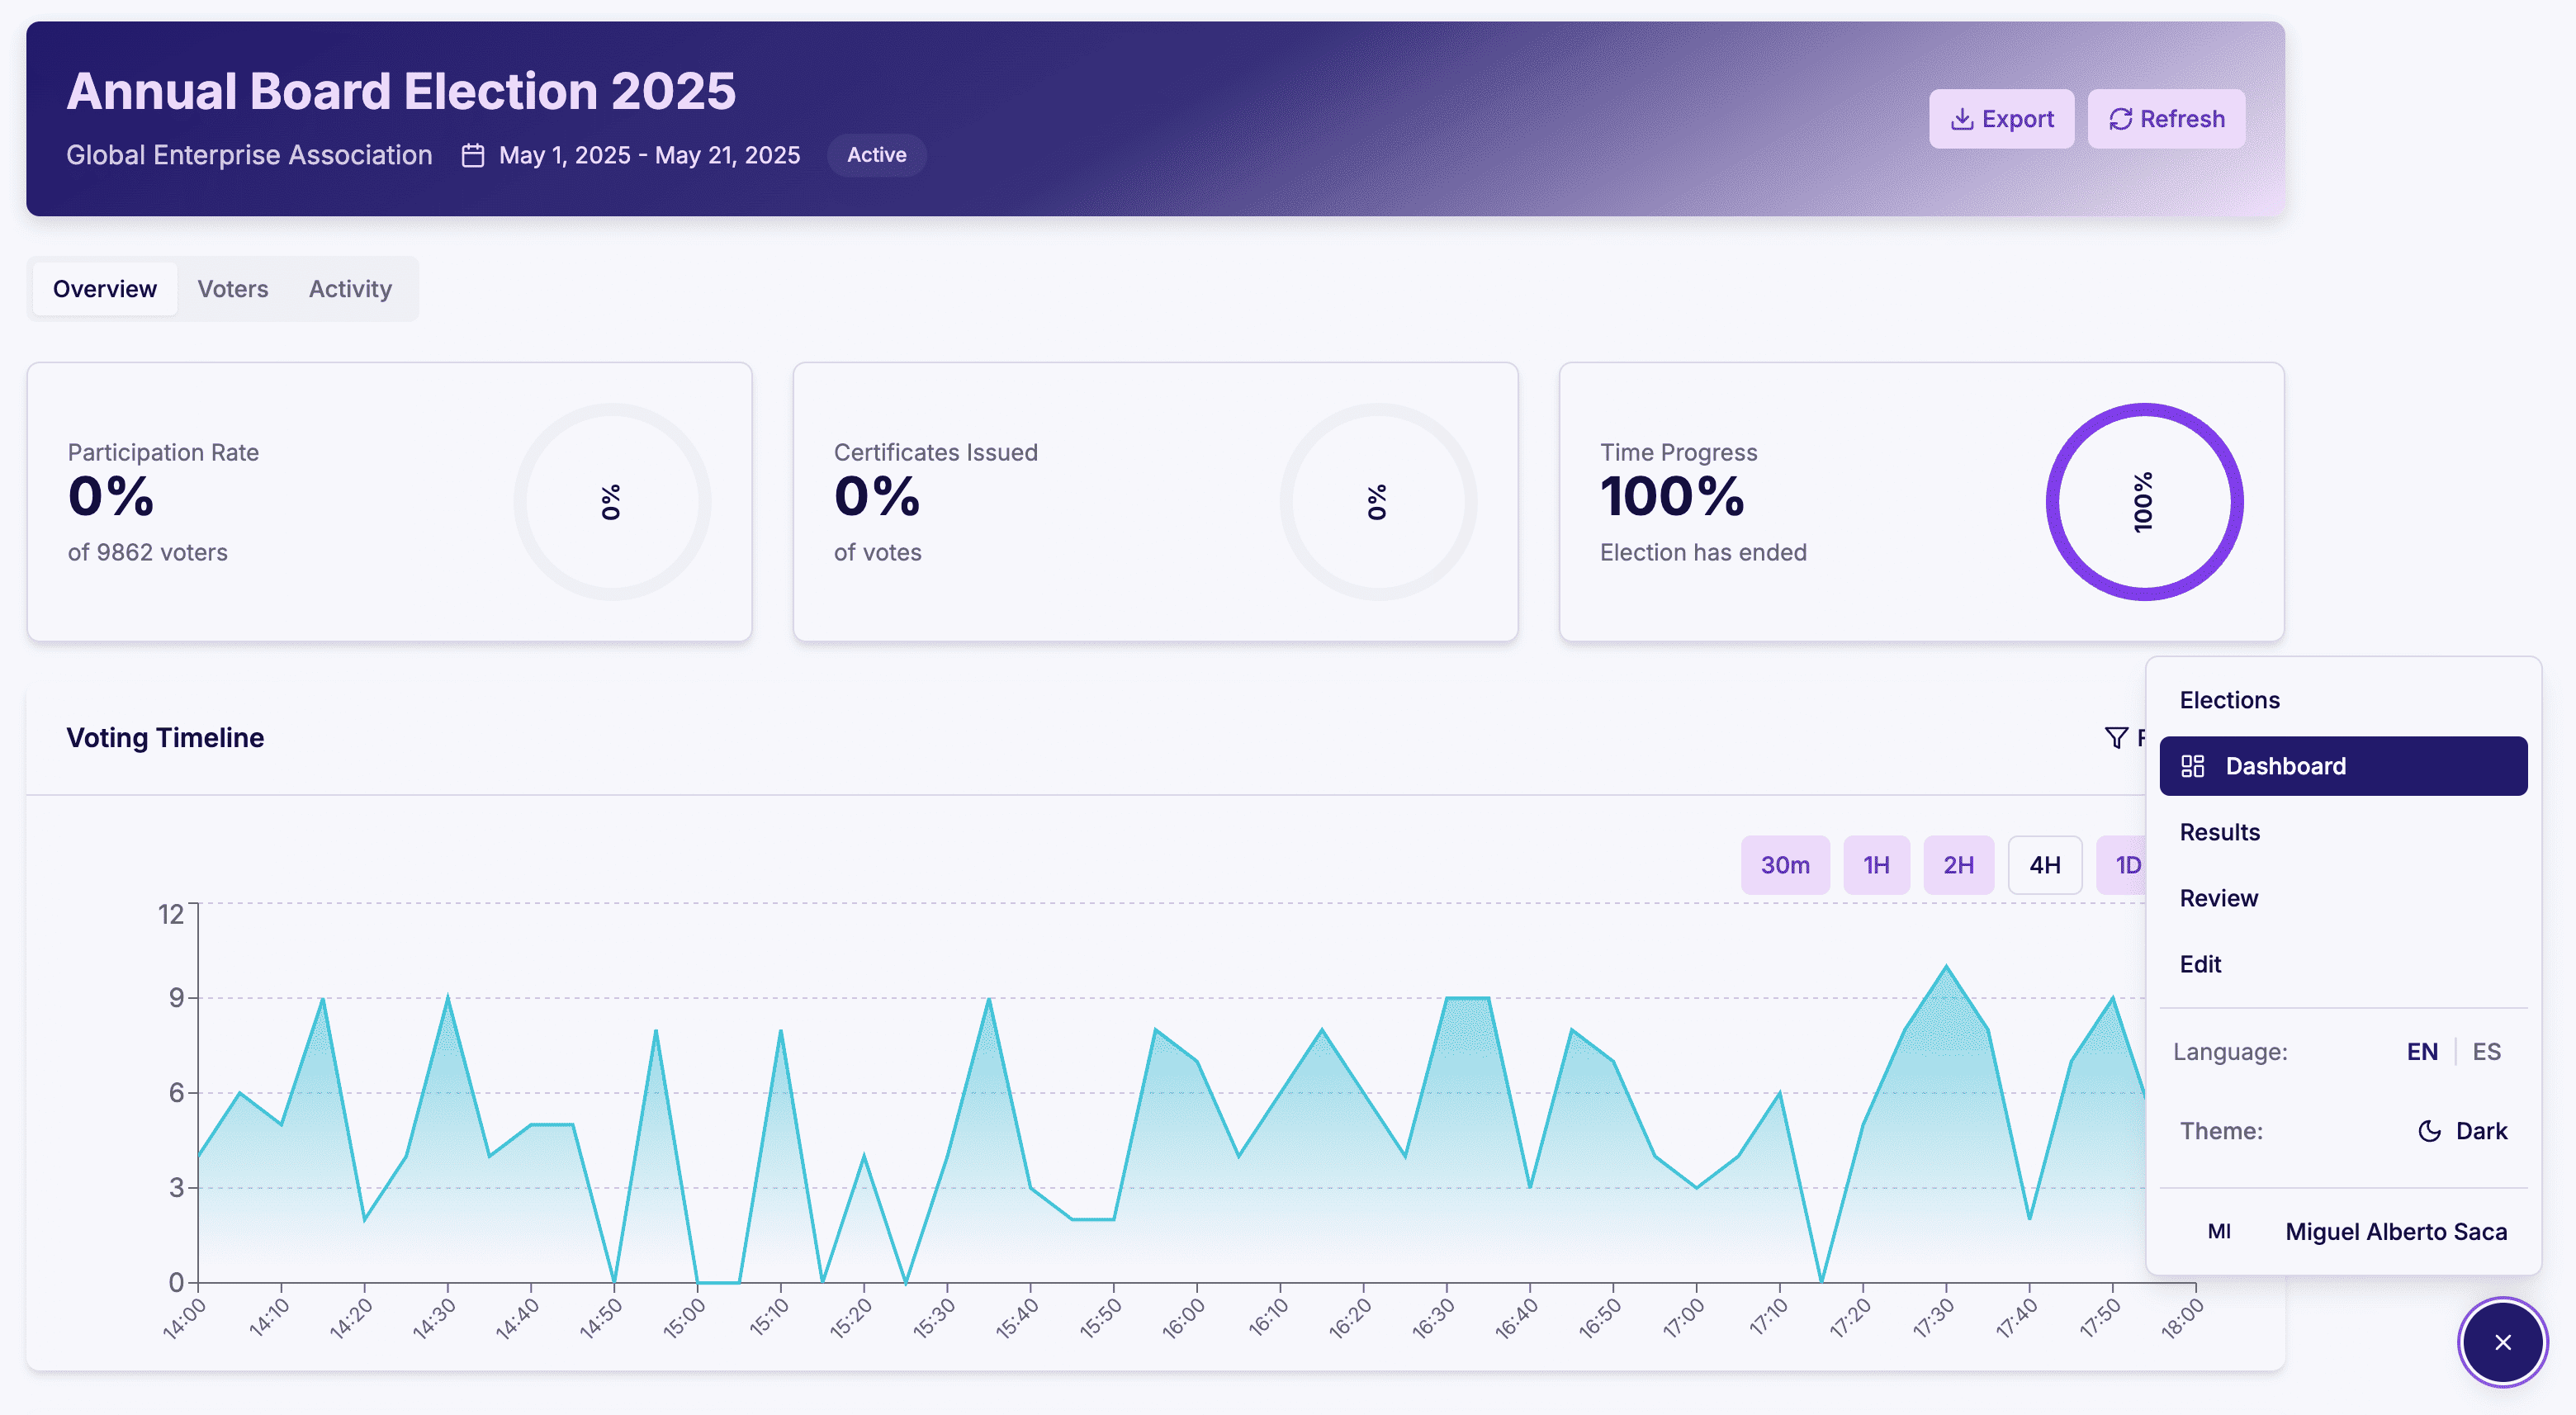Screen dimensions: 2576x1415
Task: Select Results from the navigation menu
Action: point(2220,831)
